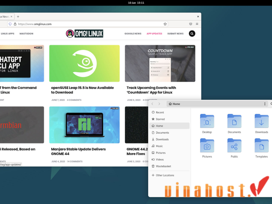
Task: Open the LINUX APPS site menu item
Action: (7, 34)
